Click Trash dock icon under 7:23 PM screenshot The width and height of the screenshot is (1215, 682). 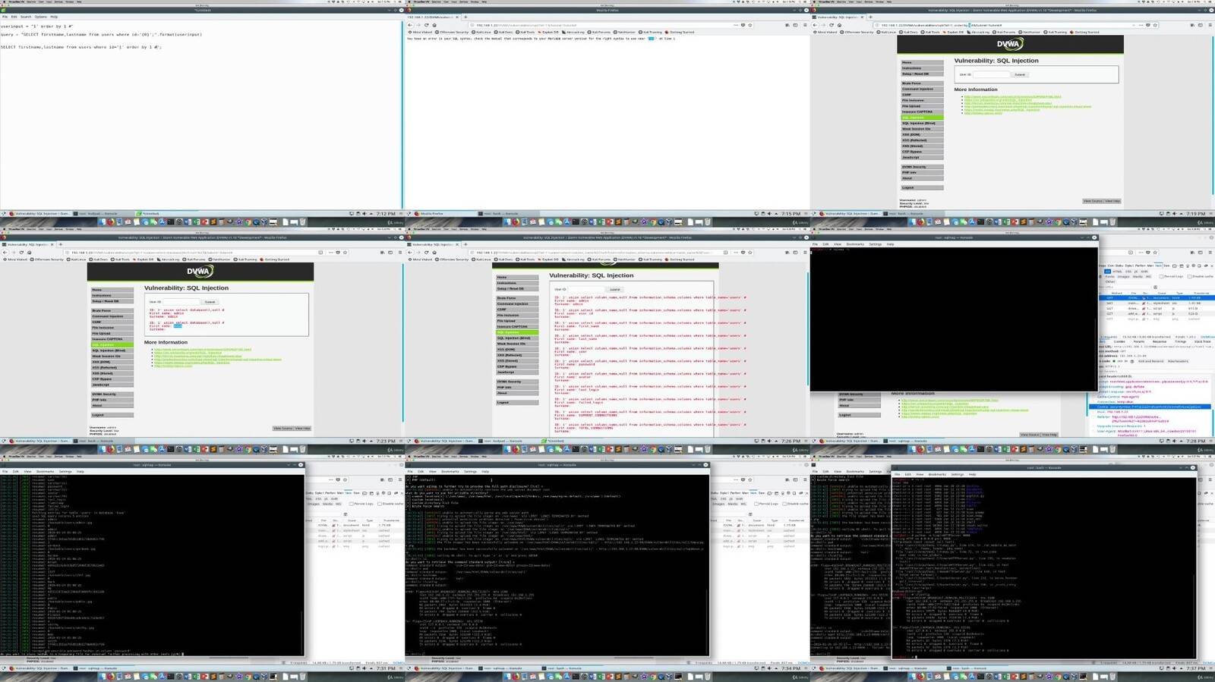[x=302, y=449]
